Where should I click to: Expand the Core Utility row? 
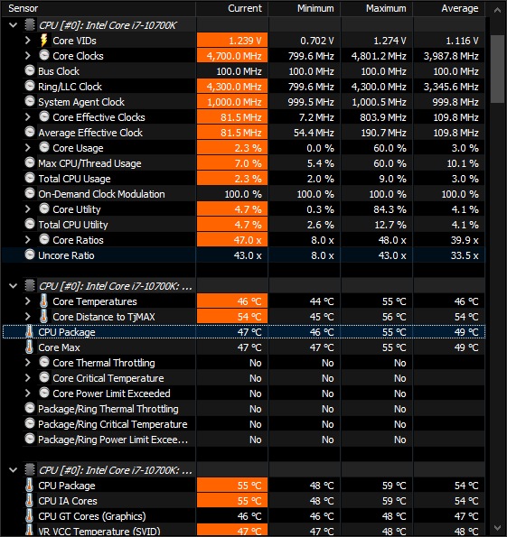pyautogui.click(x=28, y=209)
